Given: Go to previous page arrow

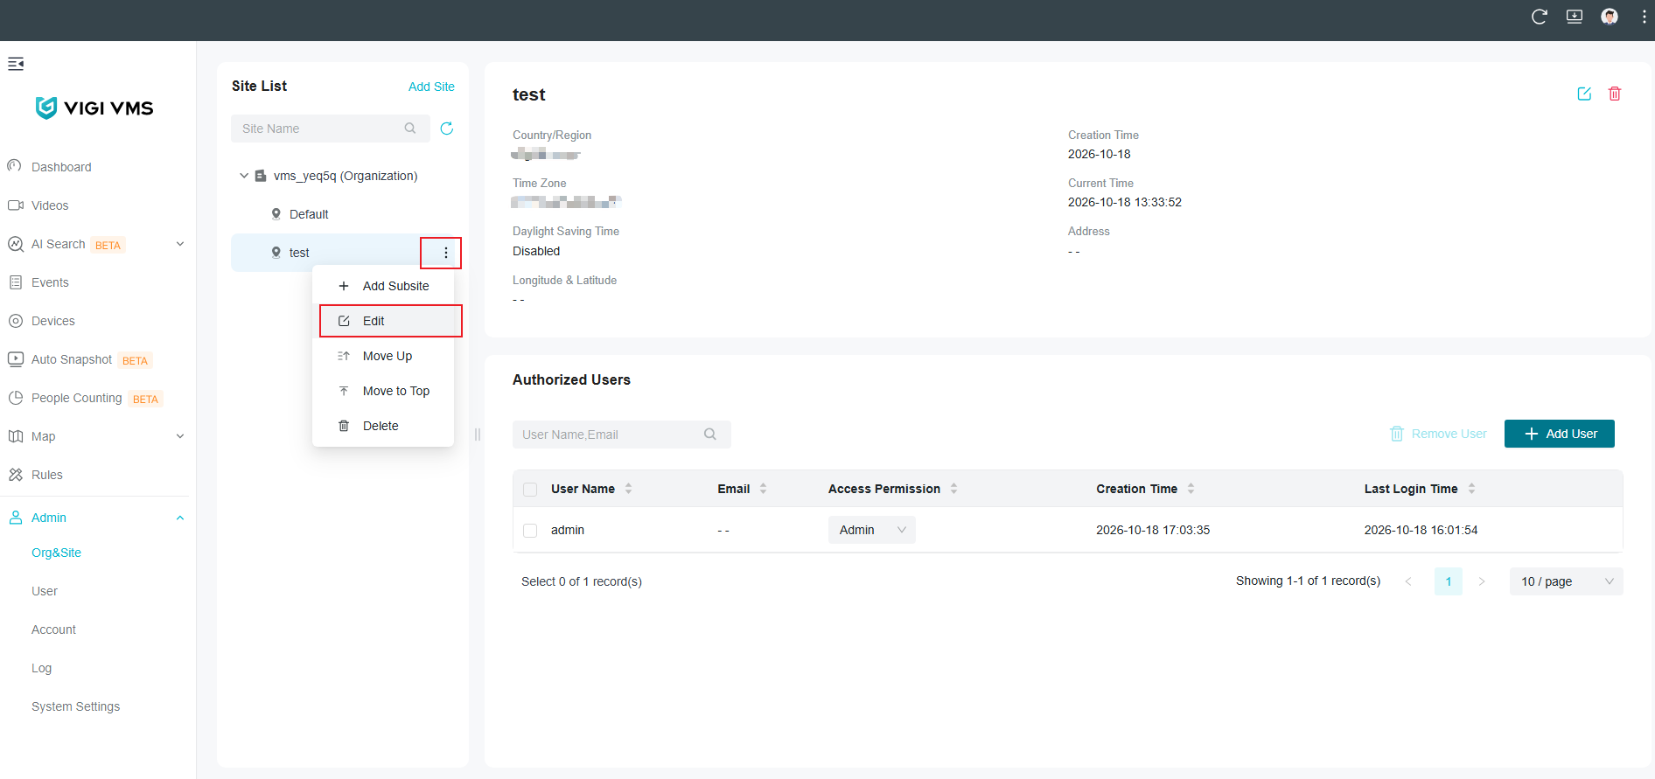Looking at the screenshot, I should click(1408, 581).
